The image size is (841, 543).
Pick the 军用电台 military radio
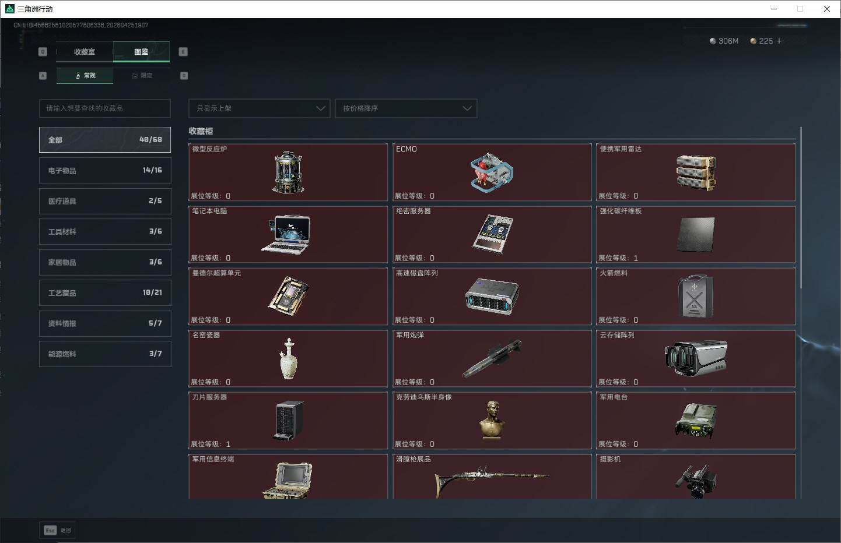point(696,421)
